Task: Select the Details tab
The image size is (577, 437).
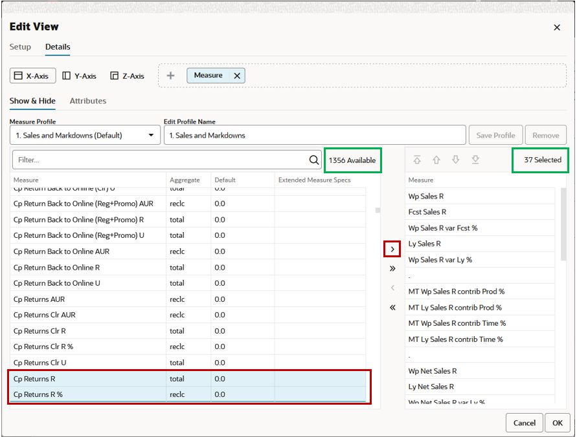Action: [58, 47]
